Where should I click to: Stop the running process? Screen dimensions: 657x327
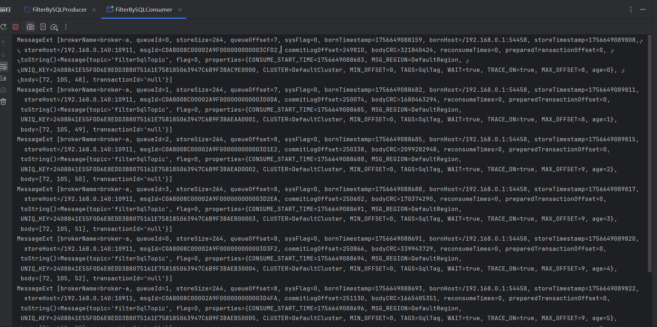[16, 27]
